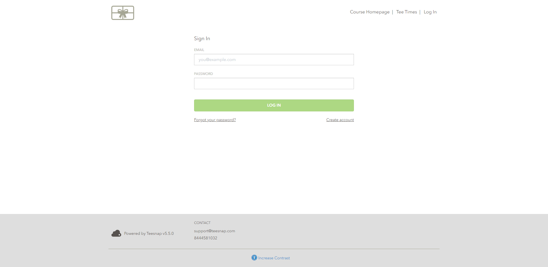
Task: Focus the Password input field
Action: point(274,83)
